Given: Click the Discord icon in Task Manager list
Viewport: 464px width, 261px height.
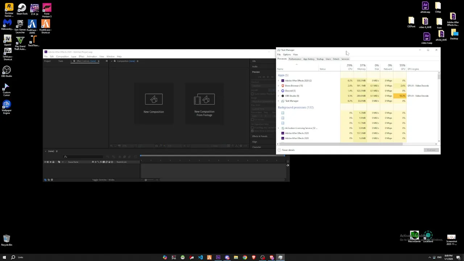Looking at the screenshot, I should 283,91.
